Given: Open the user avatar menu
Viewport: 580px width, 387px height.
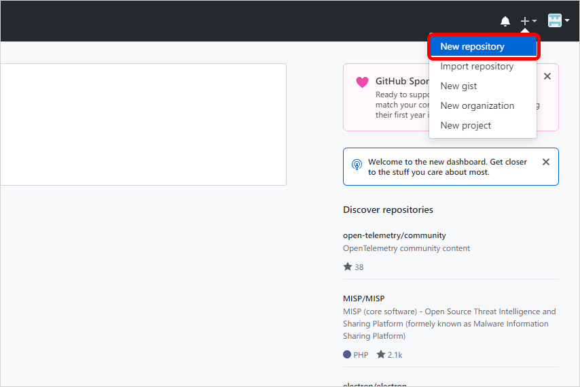Looking at the screenshot, I should click(554, 20).
